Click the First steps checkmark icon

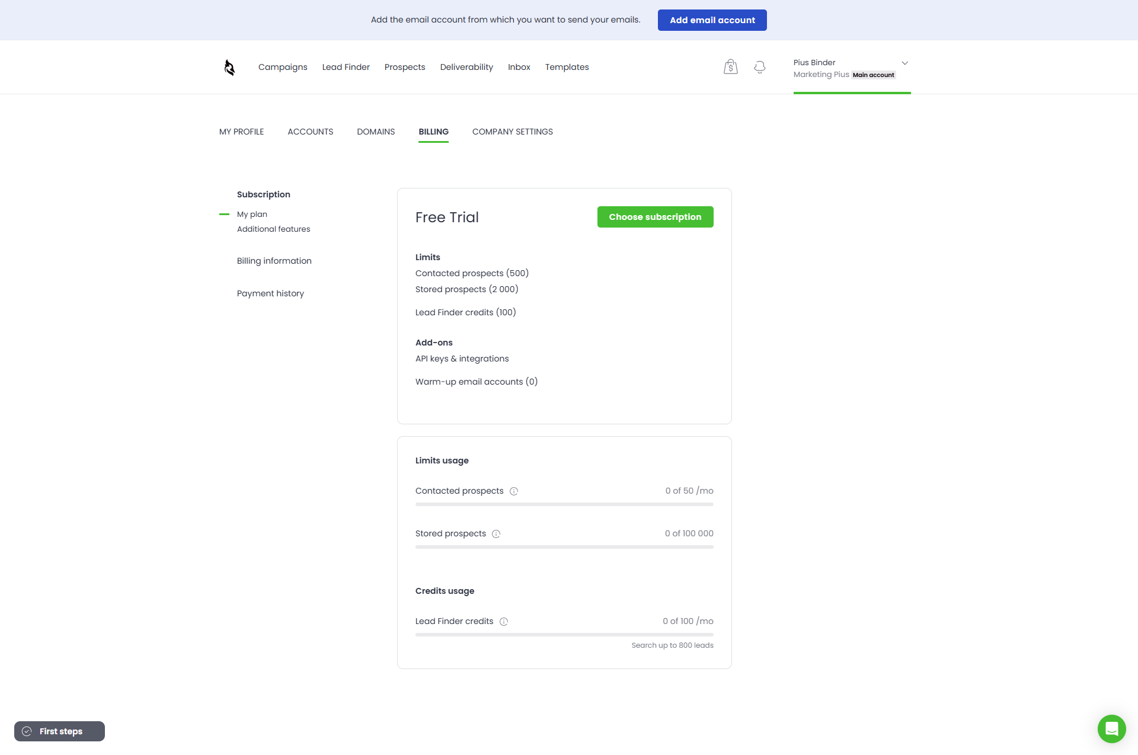coord(27,731)
